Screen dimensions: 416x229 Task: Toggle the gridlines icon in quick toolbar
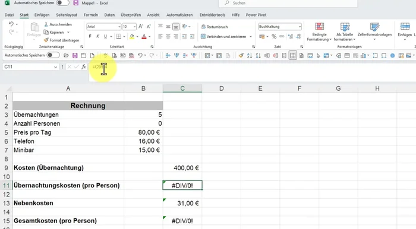point(292,55)
